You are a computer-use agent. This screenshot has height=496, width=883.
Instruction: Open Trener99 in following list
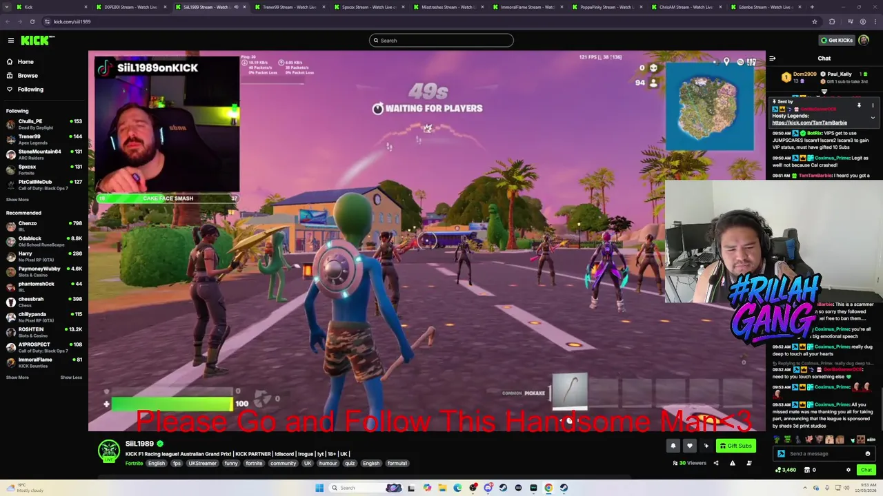(x=44, y=139)
